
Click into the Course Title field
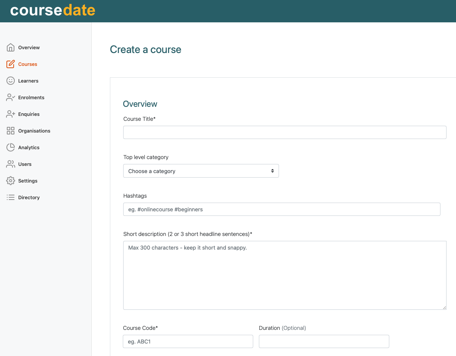click(284, 132)
